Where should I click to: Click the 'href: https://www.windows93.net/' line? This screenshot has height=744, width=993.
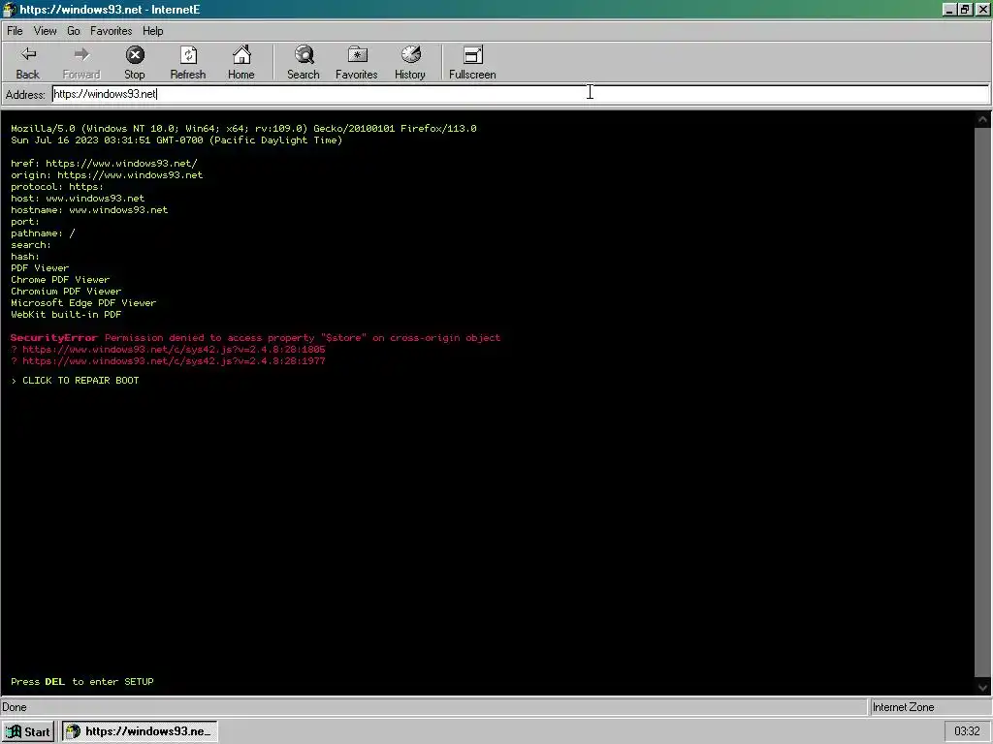[104, 163]
